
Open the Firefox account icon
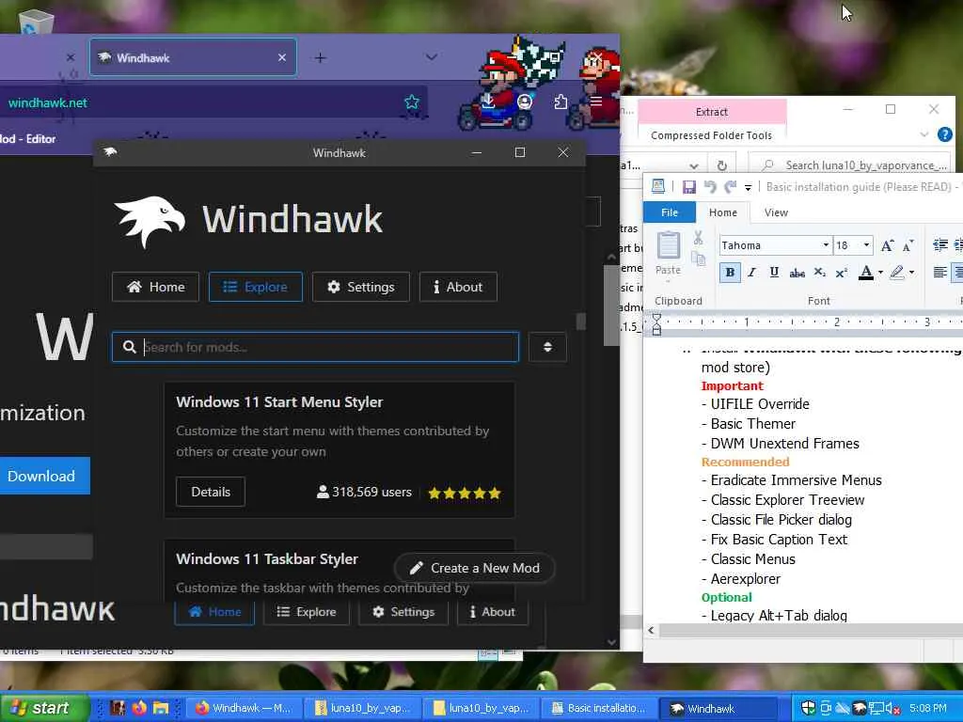point(525,102)
